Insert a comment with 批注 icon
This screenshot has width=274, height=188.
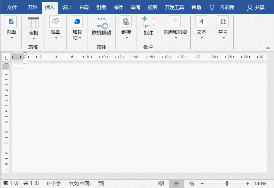pos(148,23)
